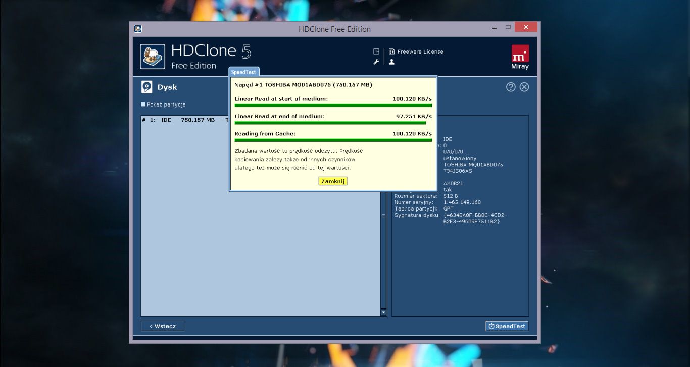Open help with the question mark icon
This screenshot has width=690, height=367.
511,87
